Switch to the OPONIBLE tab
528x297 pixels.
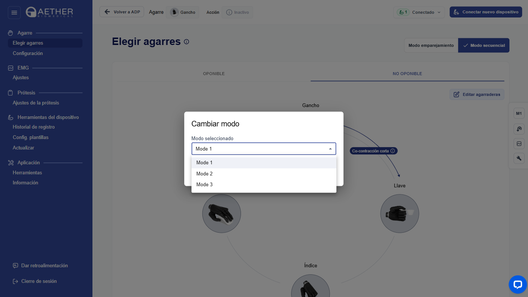click(x=214, y=74)
